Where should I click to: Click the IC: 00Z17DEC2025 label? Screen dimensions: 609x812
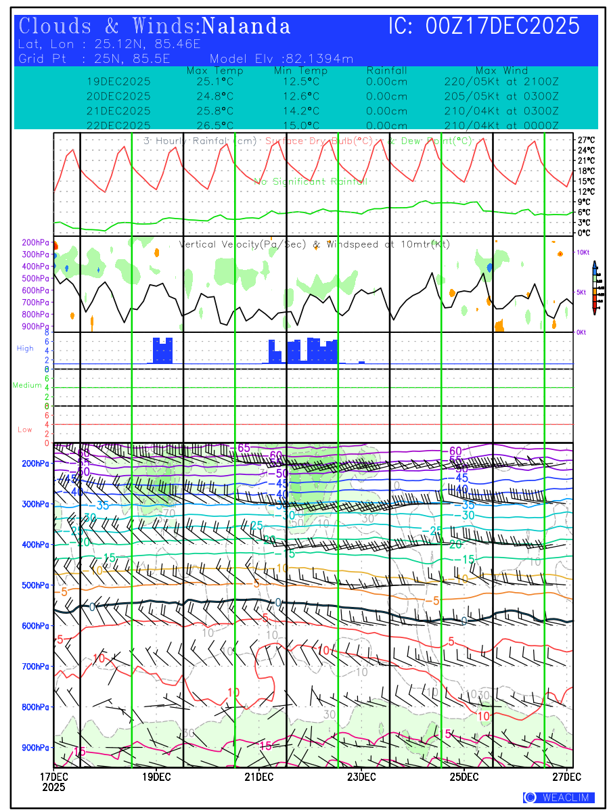(484, 26)
